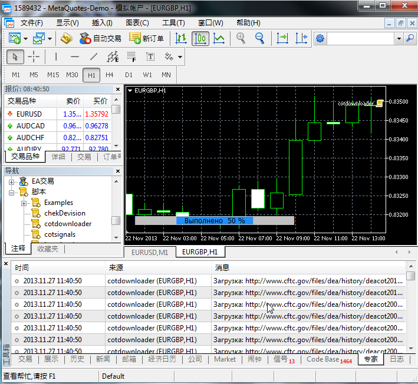418x384 pixels.
Task: Expand the Examples folder
Action: tap(24, 203)
